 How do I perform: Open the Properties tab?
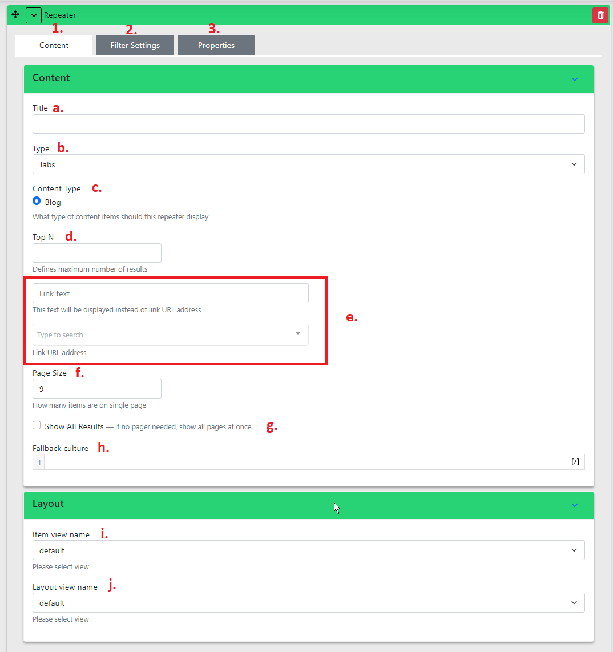point(216,45)
